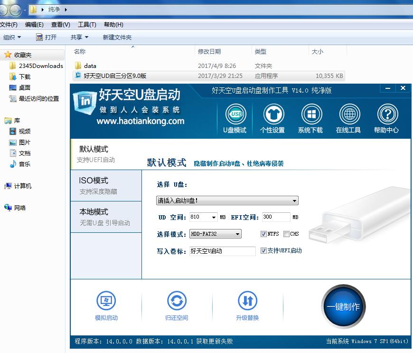Open 视频 library
Image resolution: width=413 pixels, height=353 pixels.
click(x=20, y=131)
